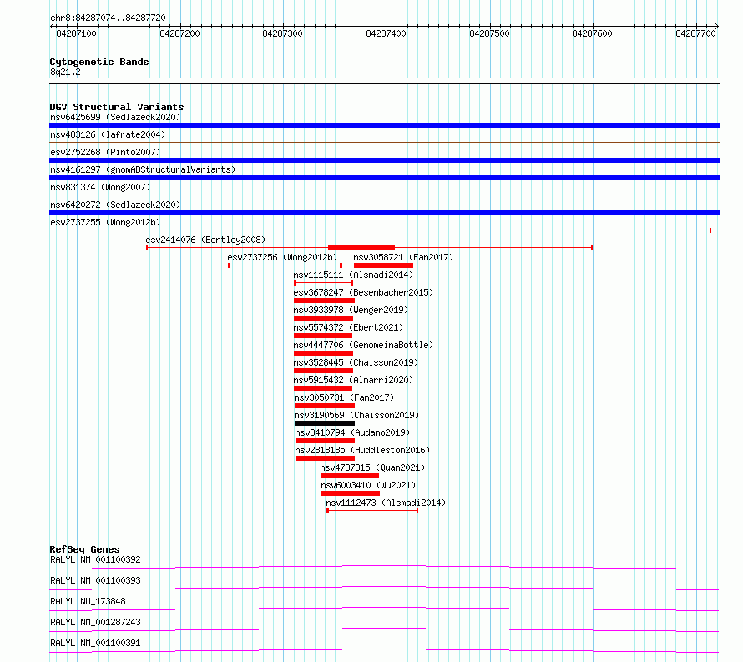Select the thin red span of nsv1112473

click(x=372, y=511)
